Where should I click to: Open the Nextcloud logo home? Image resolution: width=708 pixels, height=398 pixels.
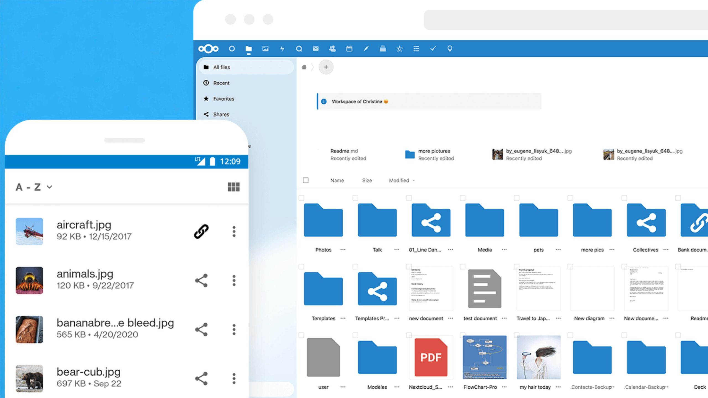click(208, 49)
